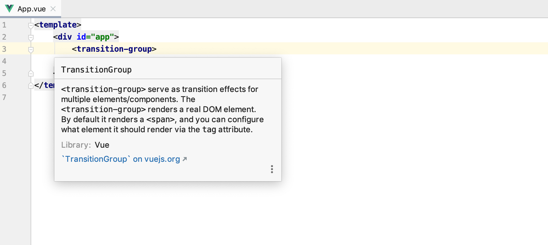This screenshot has width=548, height=245.
Task: Click the TransitionGroup title in the documentation popup
Action: [x=96, y=70]
